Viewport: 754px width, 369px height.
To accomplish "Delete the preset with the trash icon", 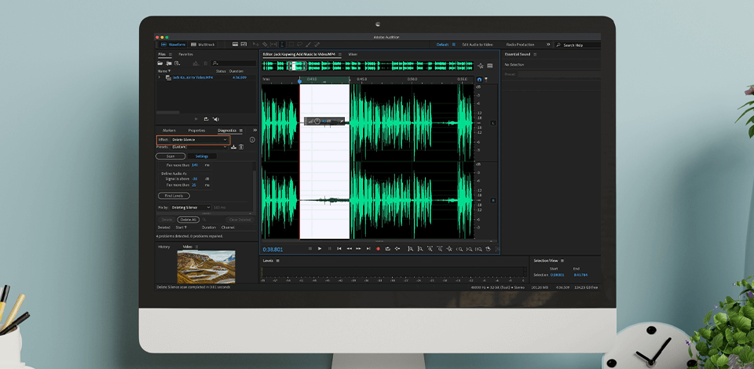I will click(242, 147).
